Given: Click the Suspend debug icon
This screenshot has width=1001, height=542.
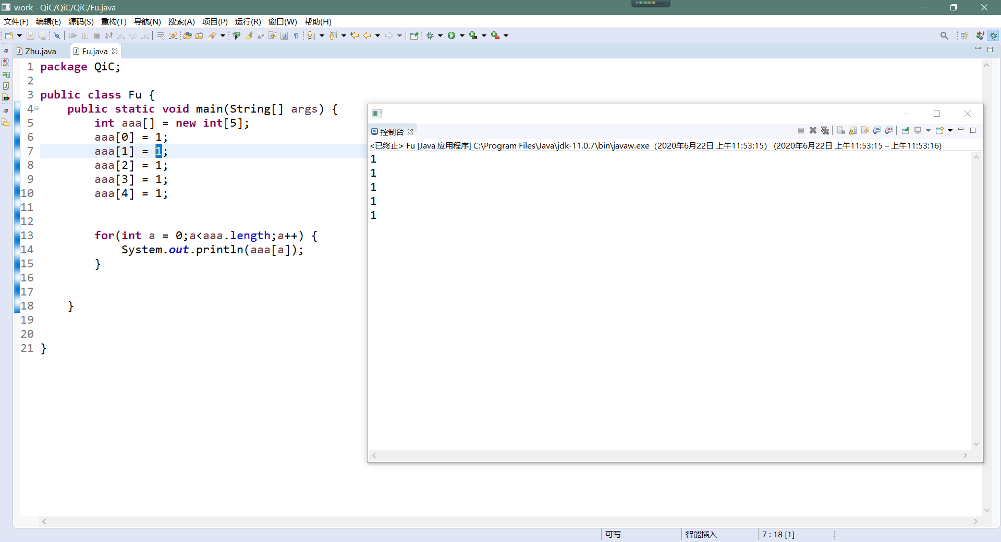Looking at the screenshot, I should point(85,35).
